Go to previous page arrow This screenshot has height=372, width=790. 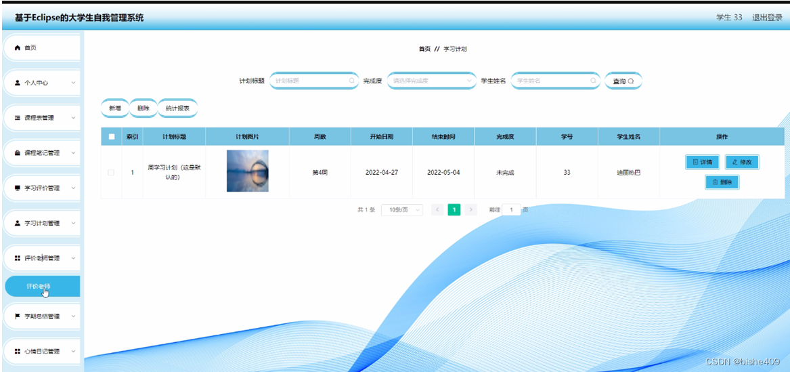tap(438, 209)
